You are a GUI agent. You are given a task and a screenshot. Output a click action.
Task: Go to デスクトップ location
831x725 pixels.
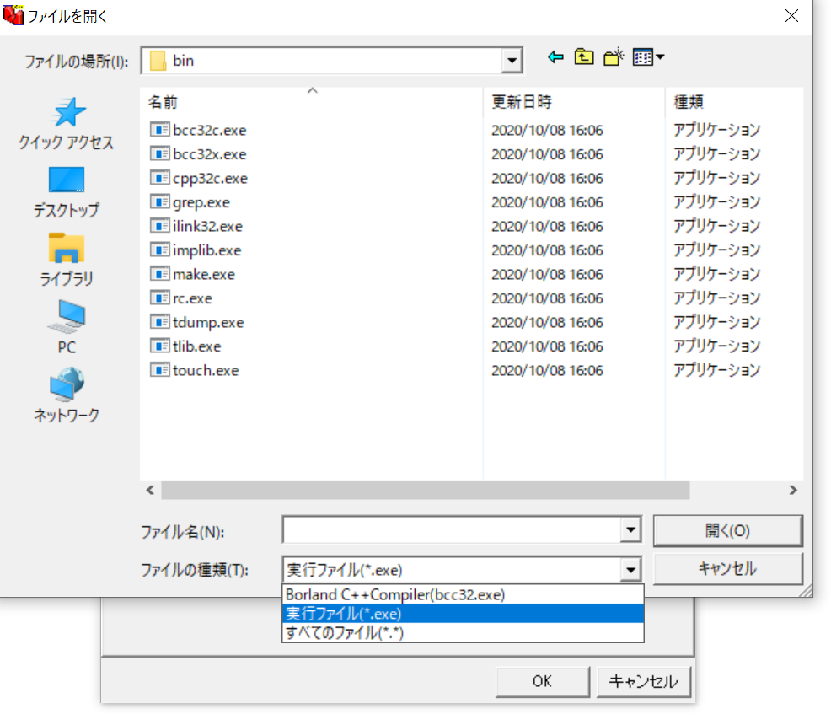(x=67, y=192)
